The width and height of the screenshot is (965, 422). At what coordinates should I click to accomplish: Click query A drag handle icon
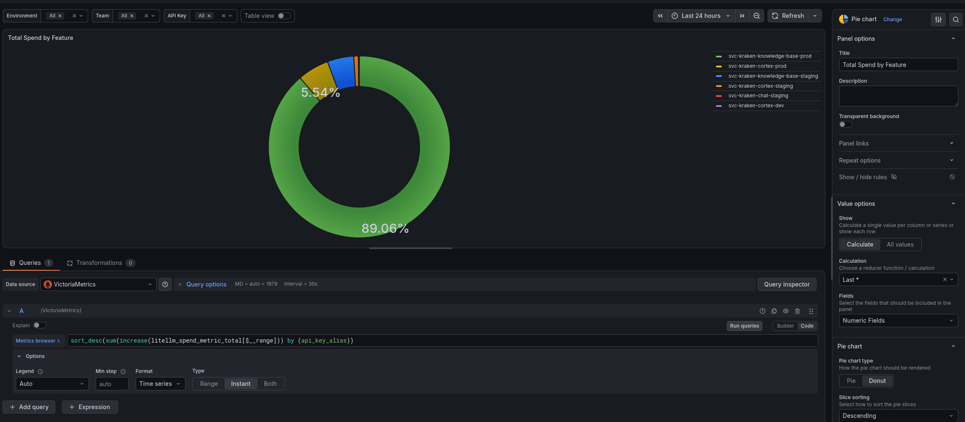(811, 311)
